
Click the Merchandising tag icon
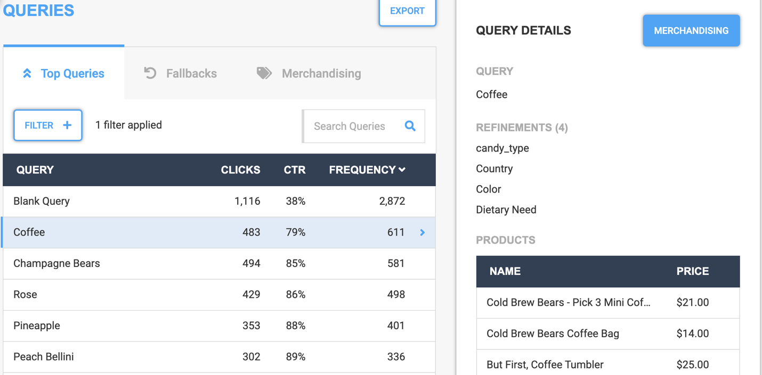pyautogui.click(x=264, y=73)
